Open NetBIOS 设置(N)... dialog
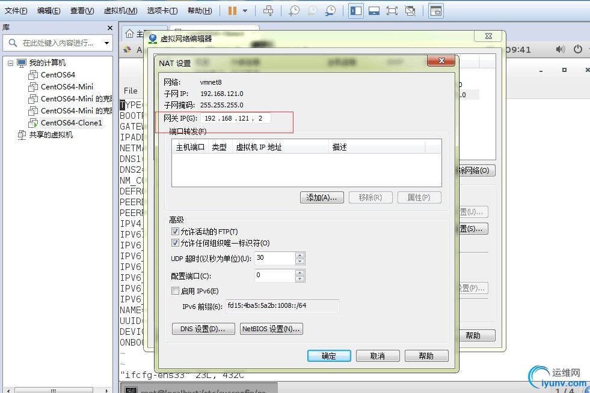Screen dimensions: 590x393 click(271, 329)
